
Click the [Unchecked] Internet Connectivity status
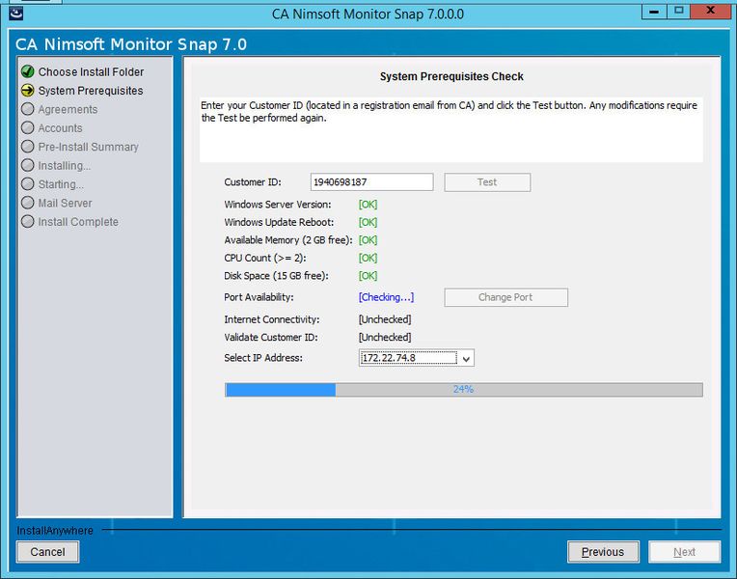coord(385,319)
